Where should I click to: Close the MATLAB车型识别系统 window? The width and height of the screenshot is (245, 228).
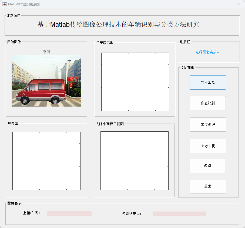pos(238,4)
